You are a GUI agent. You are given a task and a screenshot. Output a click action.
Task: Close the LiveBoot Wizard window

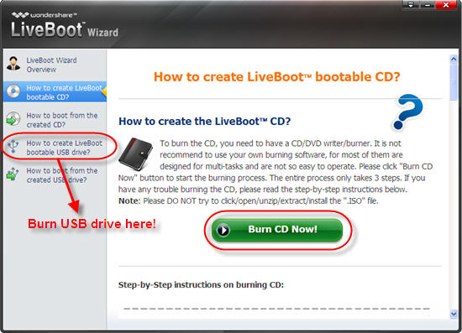446,5
